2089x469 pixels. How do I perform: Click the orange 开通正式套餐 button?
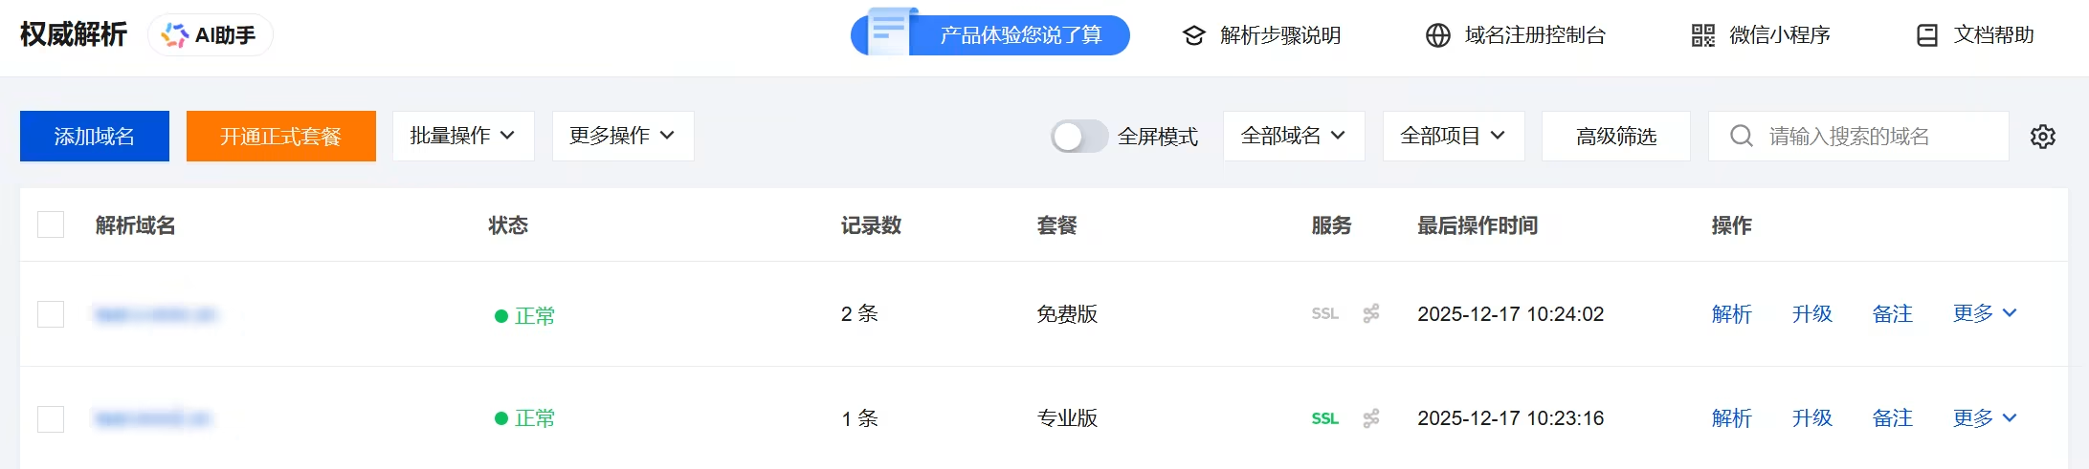pyautogui.click(x=281, y=136)
